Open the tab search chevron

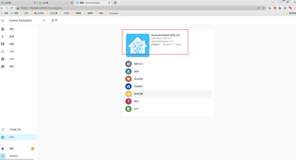273,2
